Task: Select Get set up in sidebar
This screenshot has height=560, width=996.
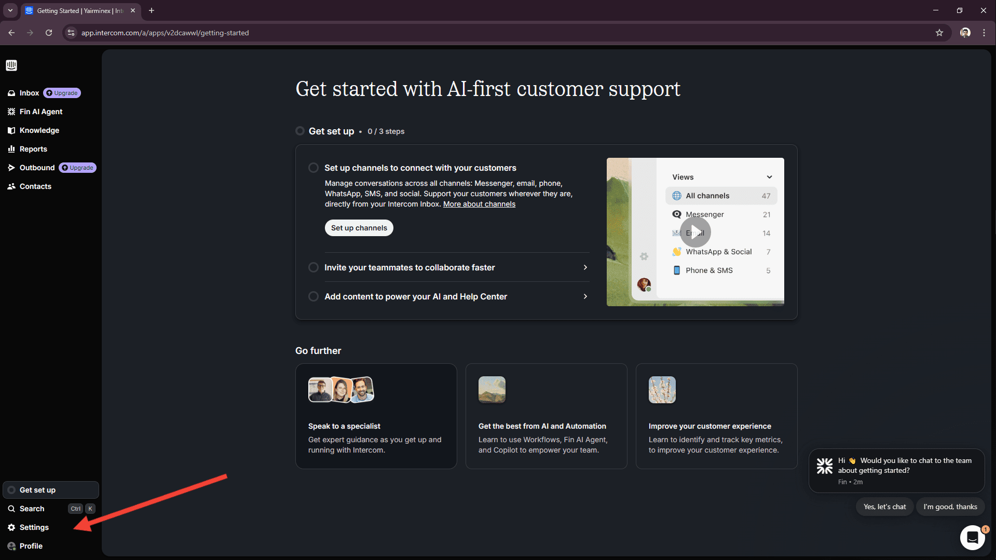Action: [x=50, y=490]
